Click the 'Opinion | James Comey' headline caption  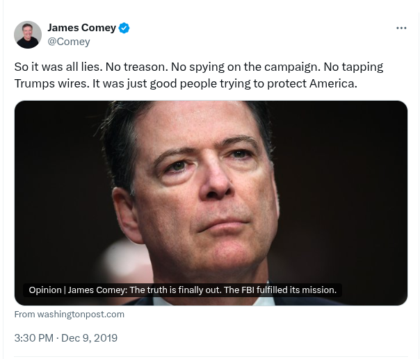coord(182,290)
